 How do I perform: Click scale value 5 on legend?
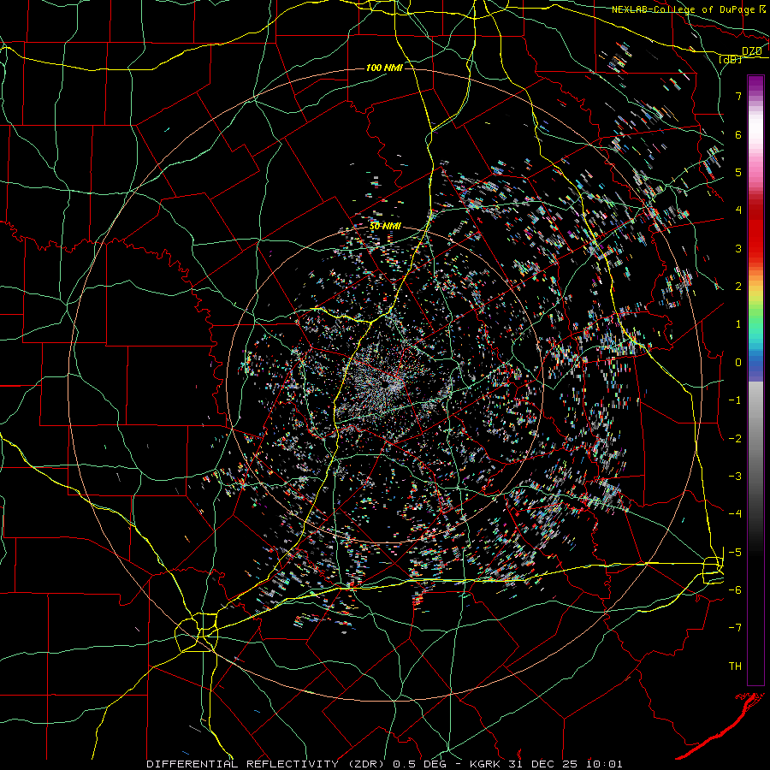coord(738,172)
